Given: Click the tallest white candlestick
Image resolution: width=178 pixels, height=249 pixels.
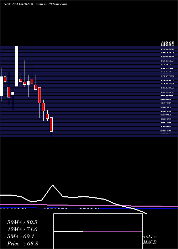Looking at the screenshot, I should point(17,66).
